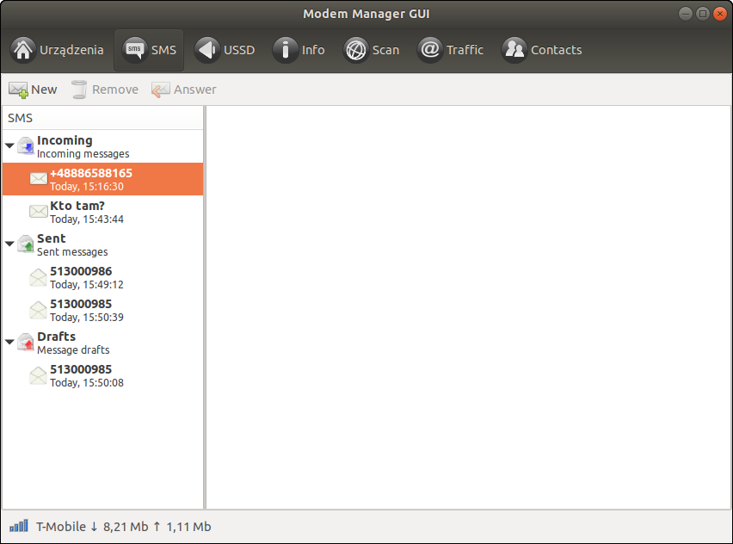Select incoming message from +48886588165

pyautogui.click(x=103, y=179)
